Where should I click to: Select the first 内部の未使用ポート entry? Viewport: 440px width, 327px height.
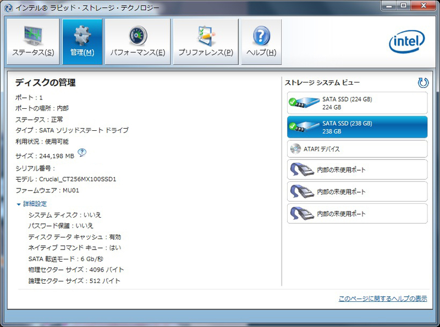tap(357, 170)
